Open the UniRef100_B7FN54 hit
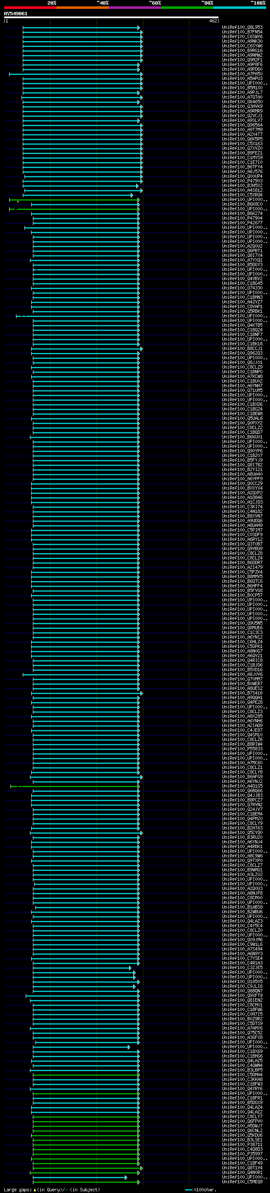 (242, 32)
